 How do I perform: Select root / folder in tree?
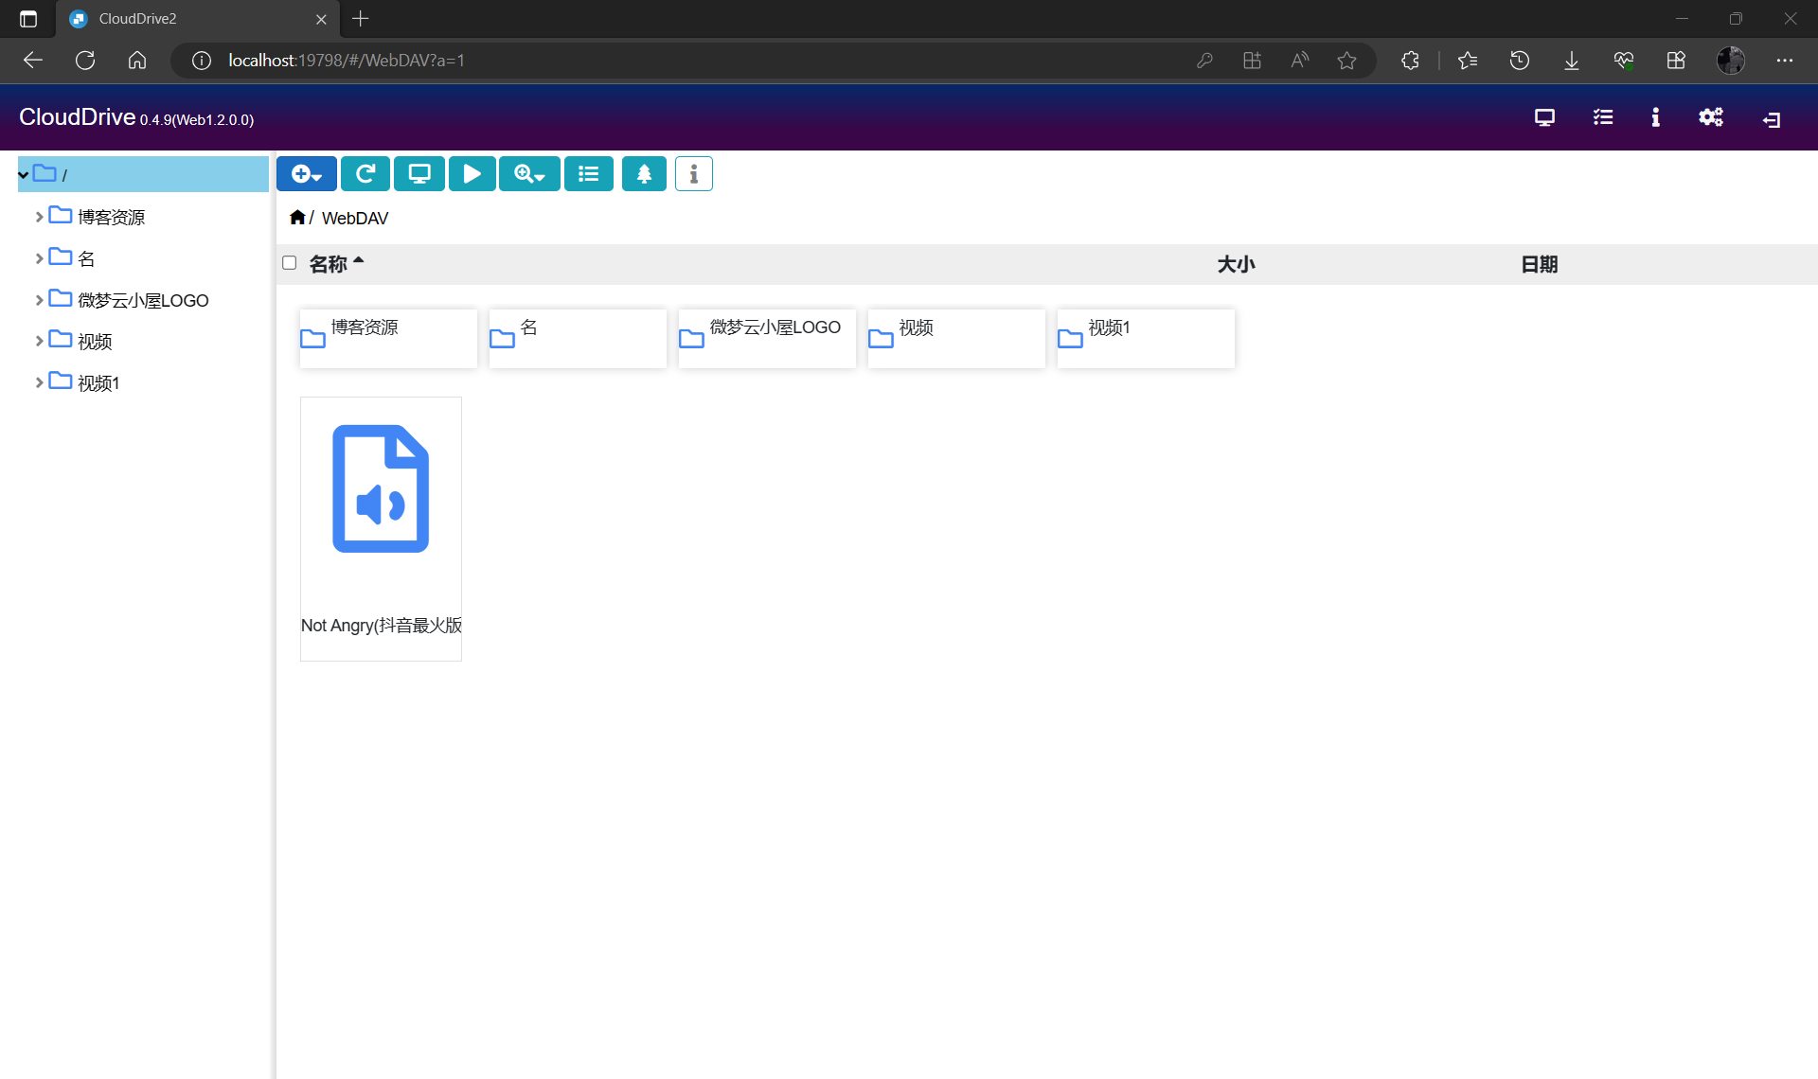click(143, 174)
